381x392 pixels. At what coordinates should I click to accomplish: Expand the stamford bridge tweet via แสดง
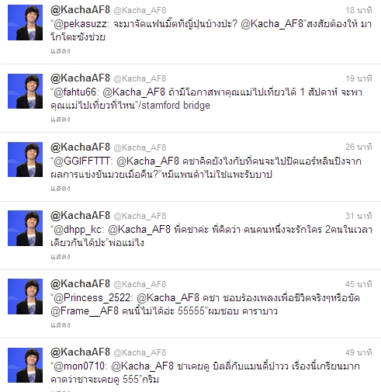click(61, 120)
